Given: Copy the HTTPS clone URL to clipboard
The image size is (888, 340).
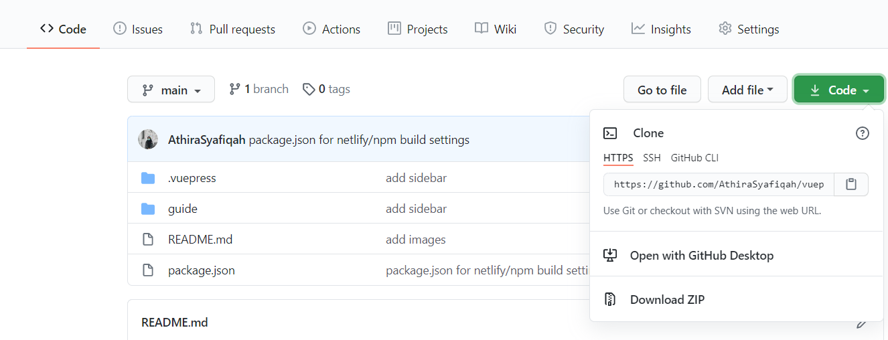Looking at the screenshot, I should point(851,184).
